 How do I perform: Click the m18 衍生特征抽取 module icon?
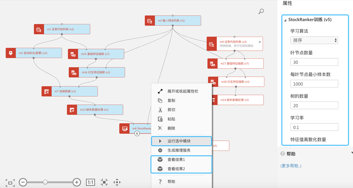[x=213, y=82]
